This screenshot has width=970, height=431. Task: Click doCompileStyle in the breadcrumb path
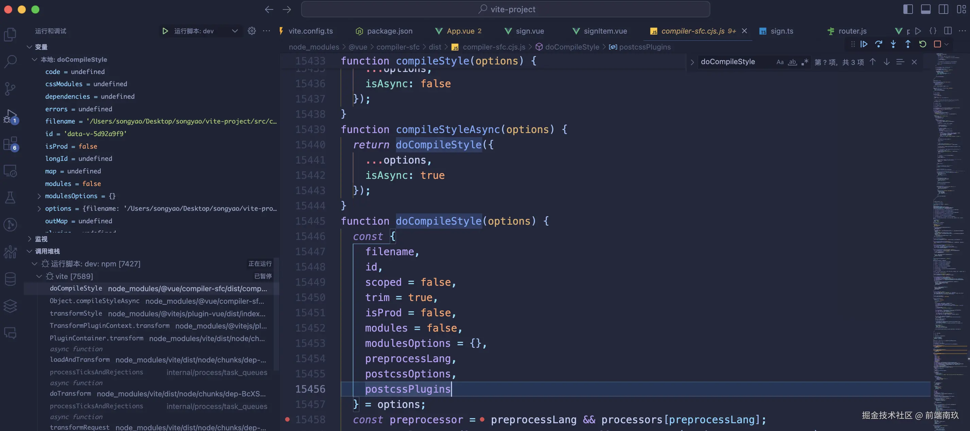pos(572,47)
